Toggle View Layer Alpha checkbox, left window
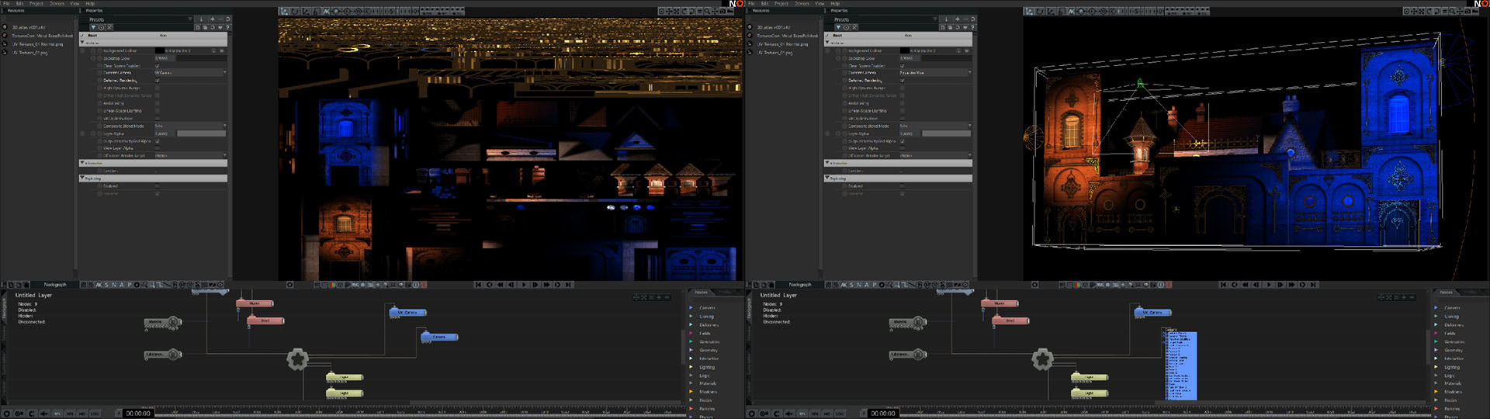 (158, 148)
